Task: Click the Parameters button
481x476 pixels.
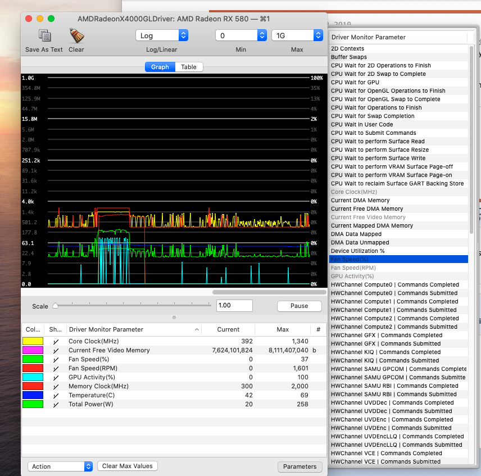Action: (x=300, y=466)
